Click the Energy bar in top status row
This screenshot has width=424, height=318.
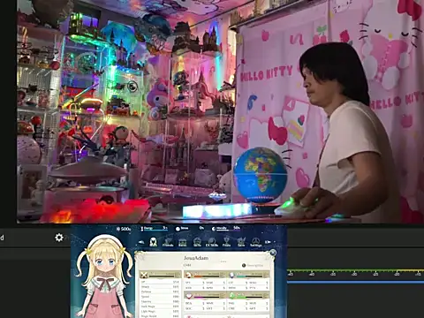tap(154, 229)
